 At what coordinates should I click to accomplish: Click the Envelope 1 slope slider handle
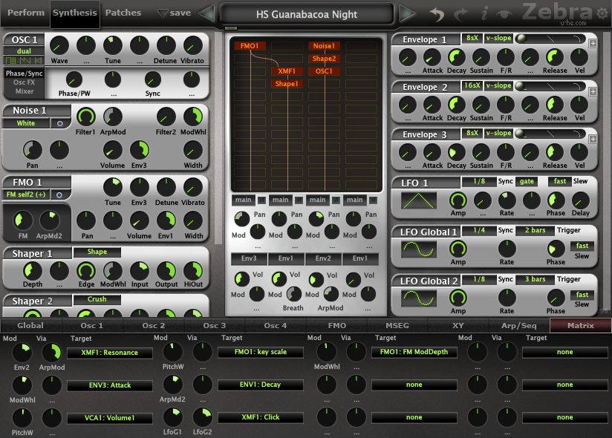(521, 38)
